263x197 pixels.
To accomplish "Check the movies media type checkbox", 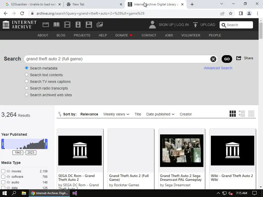I will pos(3,171).
